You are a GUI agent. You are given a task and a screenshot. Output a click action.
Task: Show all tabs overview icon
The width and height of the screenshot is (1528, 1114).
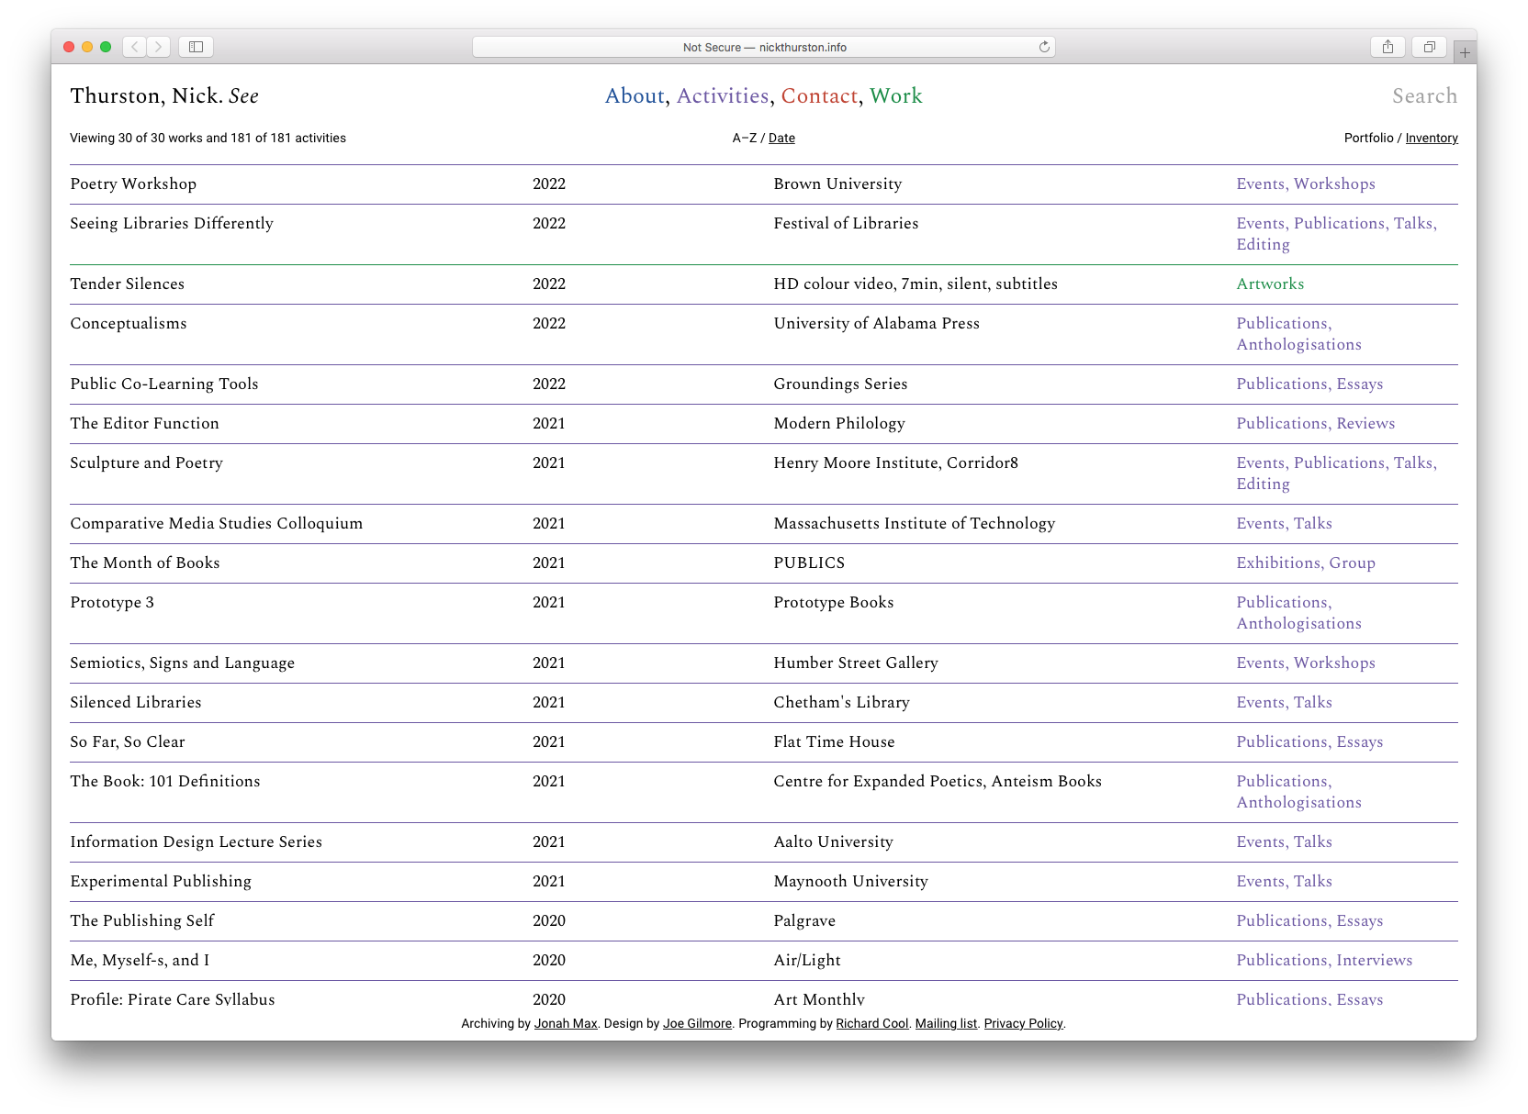point(1429,47)
